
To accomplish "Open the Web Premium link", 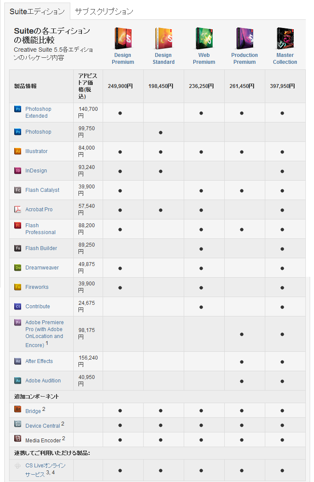I will pos(204,58).
